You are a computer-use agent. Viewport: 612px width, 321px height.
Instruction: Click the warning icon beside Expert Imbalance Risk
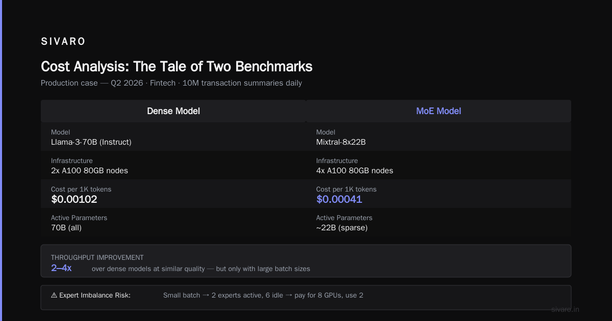pyautogui.click(x=54, y=295)
